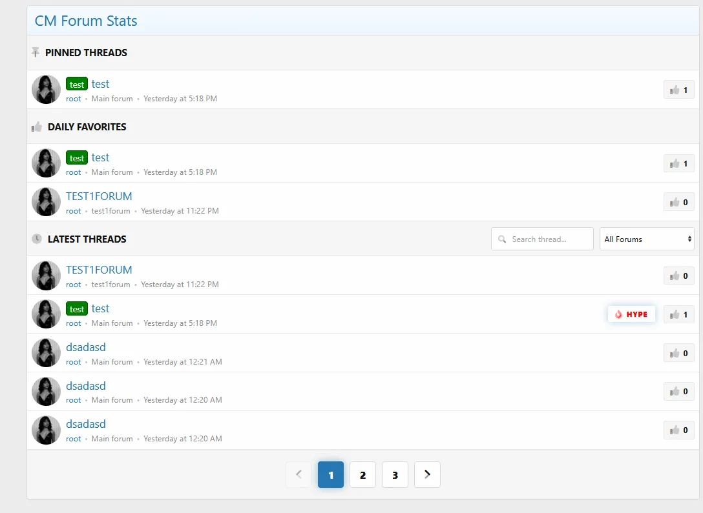Click the author avatar on the pinned test thread
The image size is (703, 513).
[x=46, y=90]
